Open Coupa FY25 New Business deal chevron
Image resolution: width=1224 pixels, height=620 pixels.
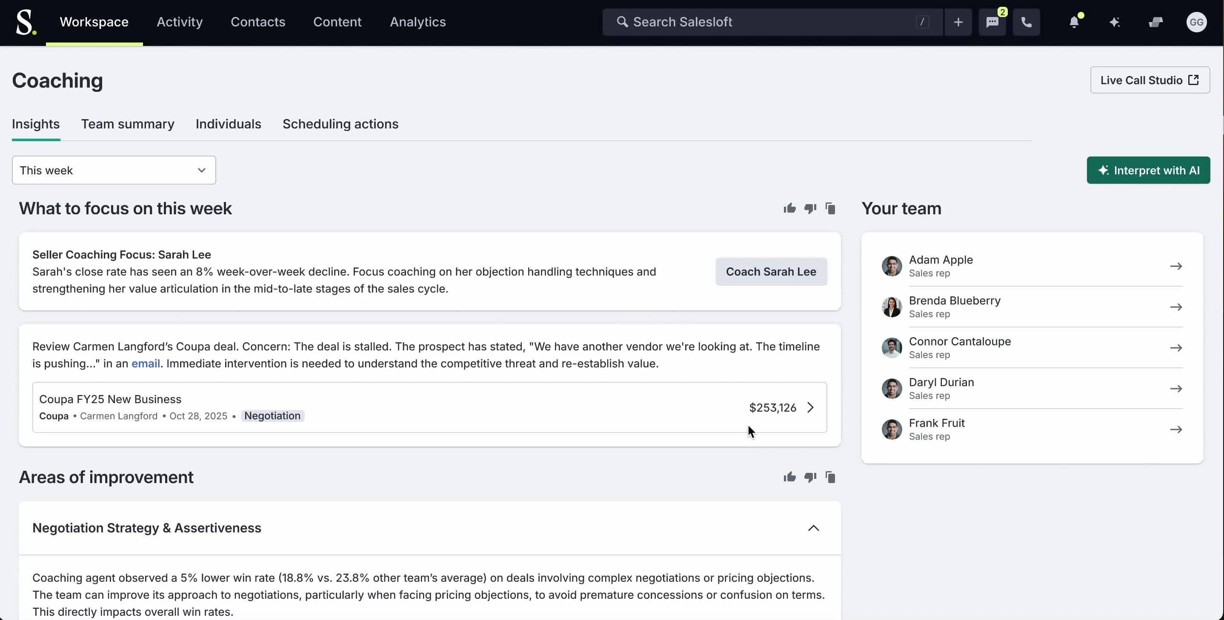point(811,407)
